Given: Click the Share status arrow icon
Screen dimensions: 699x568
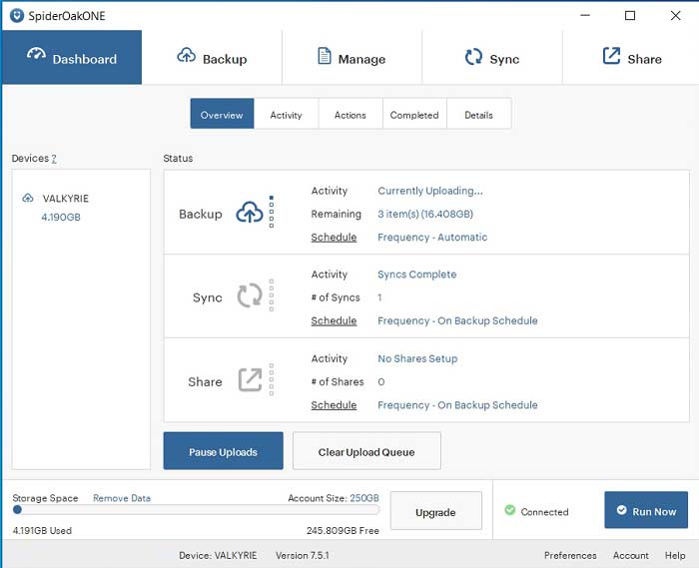Looking at the screenshot, I should point(249,380).
